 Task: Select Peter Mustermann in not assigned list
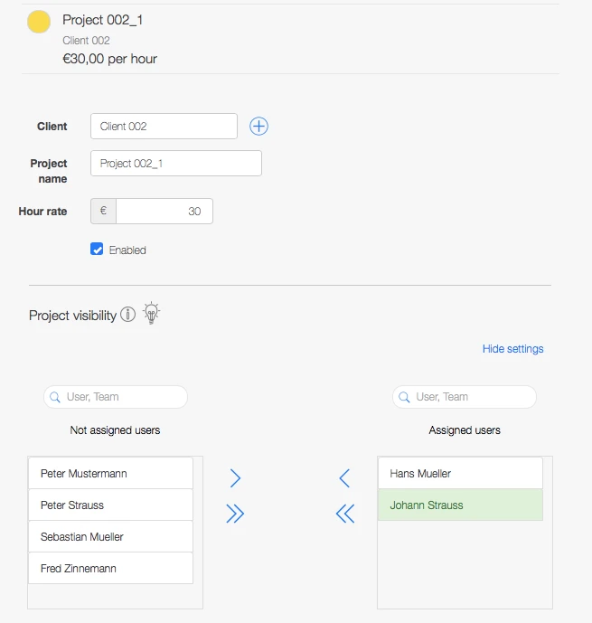coord(110,474)
